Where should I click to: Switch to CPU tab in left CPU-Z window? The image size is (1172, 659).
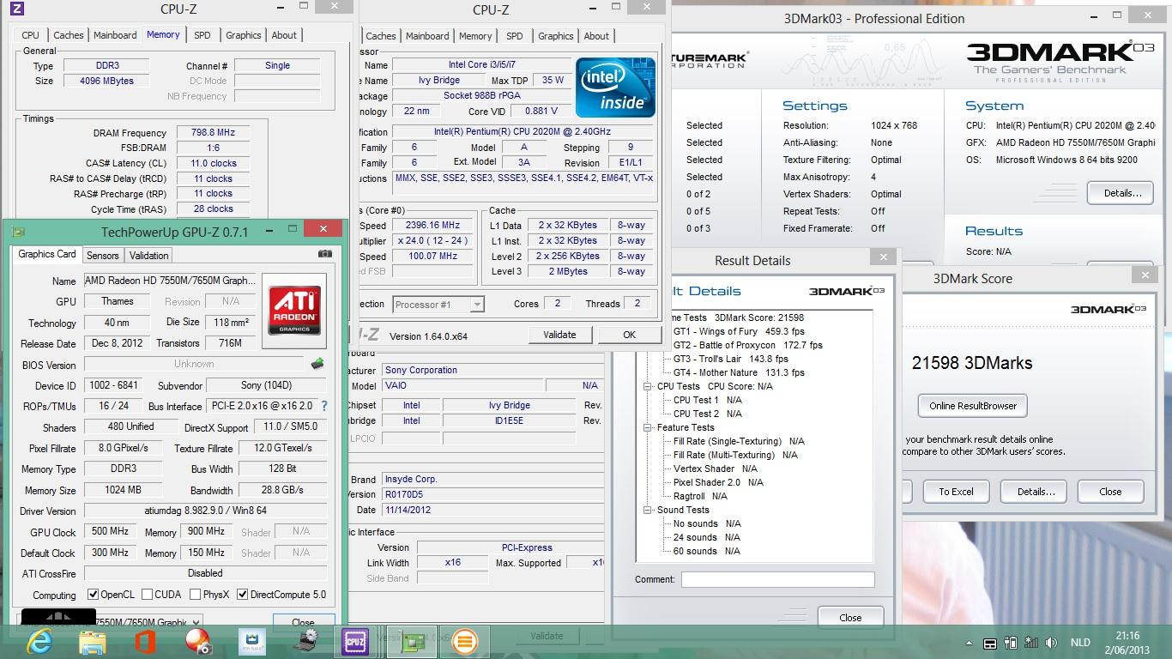[31, 35]
